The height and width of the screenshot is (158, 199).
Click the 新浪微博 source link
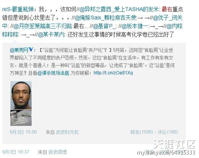click(x=58, y=152)
